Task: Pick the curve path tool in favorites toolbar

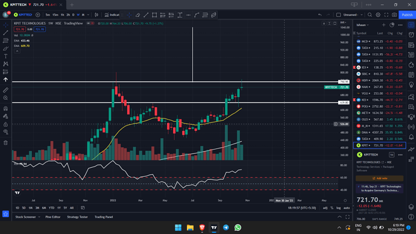Action: coord(197,15)
